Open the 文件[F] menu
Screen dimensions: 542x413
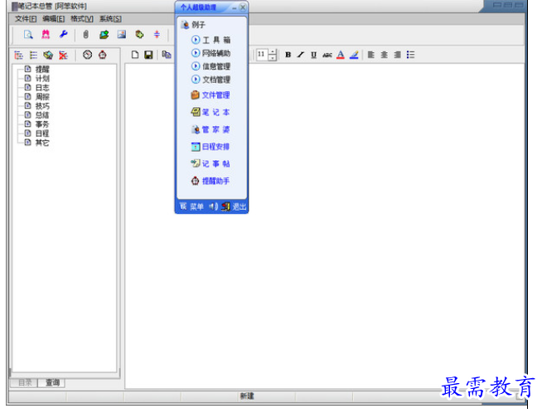pyautogui.click(x=26, y=18)
